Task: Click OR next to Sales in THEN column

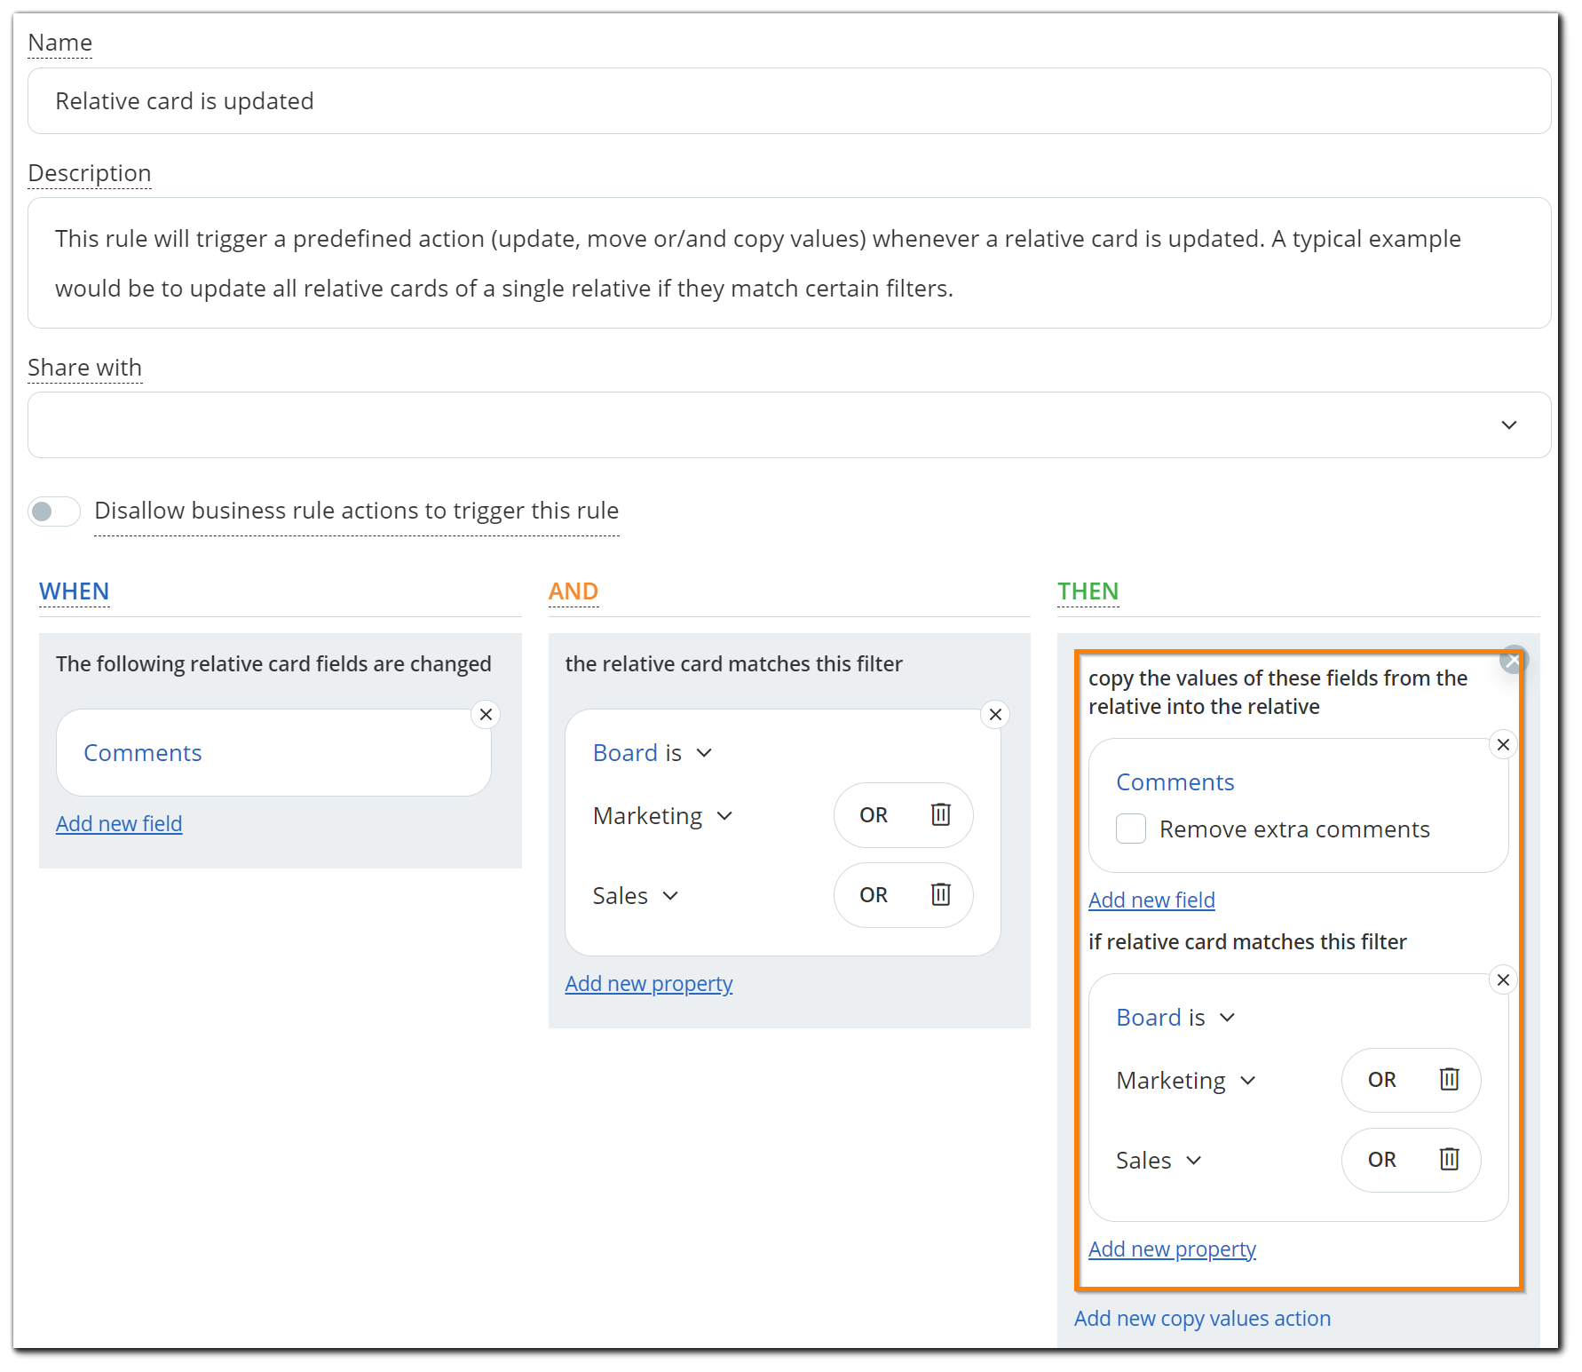Action: click(1381, 1160)
